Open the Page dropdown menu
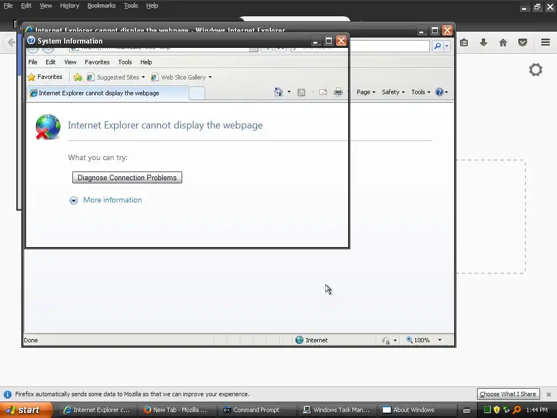 point(366,92)
